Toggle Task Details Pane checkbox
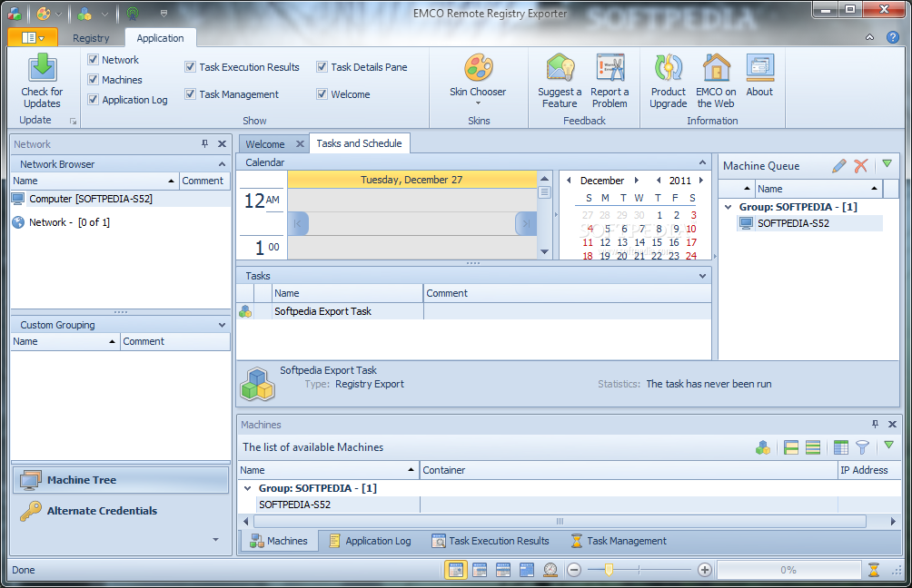The width and height of the screenshot is (912, 588). click(x=322, y=67)
